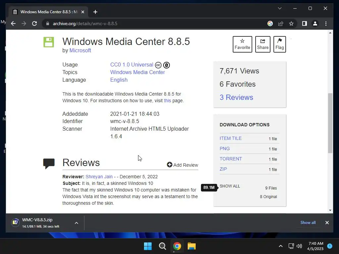
Task: Click the public domain zero icon
Action: [x=167, y=65]
